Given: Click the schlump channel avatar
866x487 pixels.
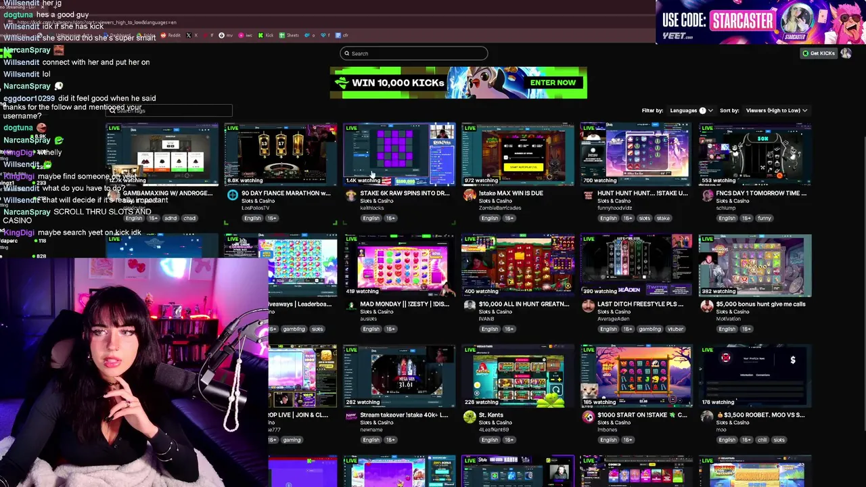Looking at the screenshot, I should [x=707, y=195].
